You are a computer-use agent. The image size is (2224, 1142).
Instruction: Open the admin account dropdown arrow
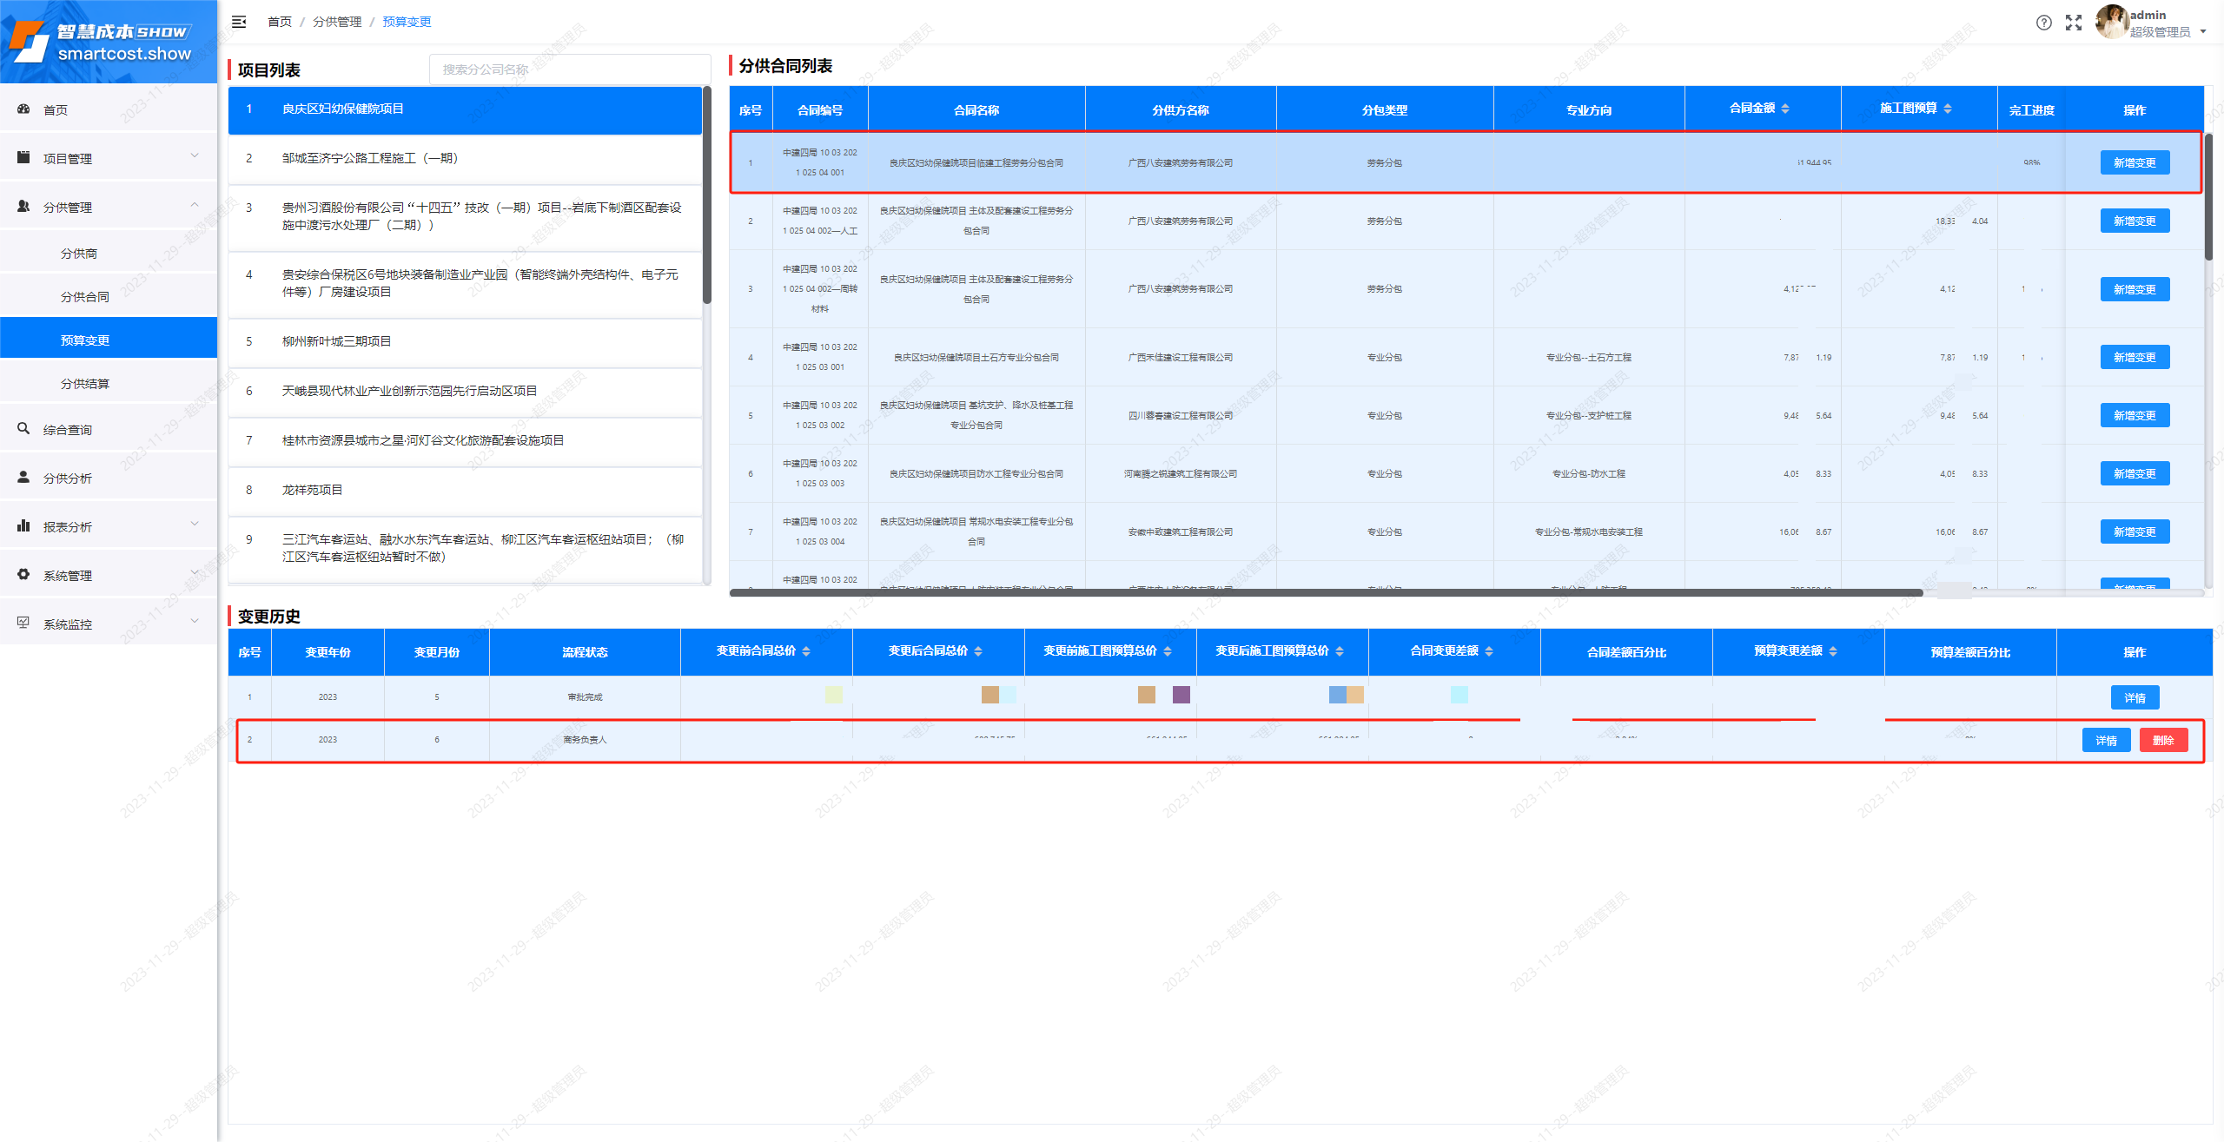pyautogui.click(x=2202, y=32)
